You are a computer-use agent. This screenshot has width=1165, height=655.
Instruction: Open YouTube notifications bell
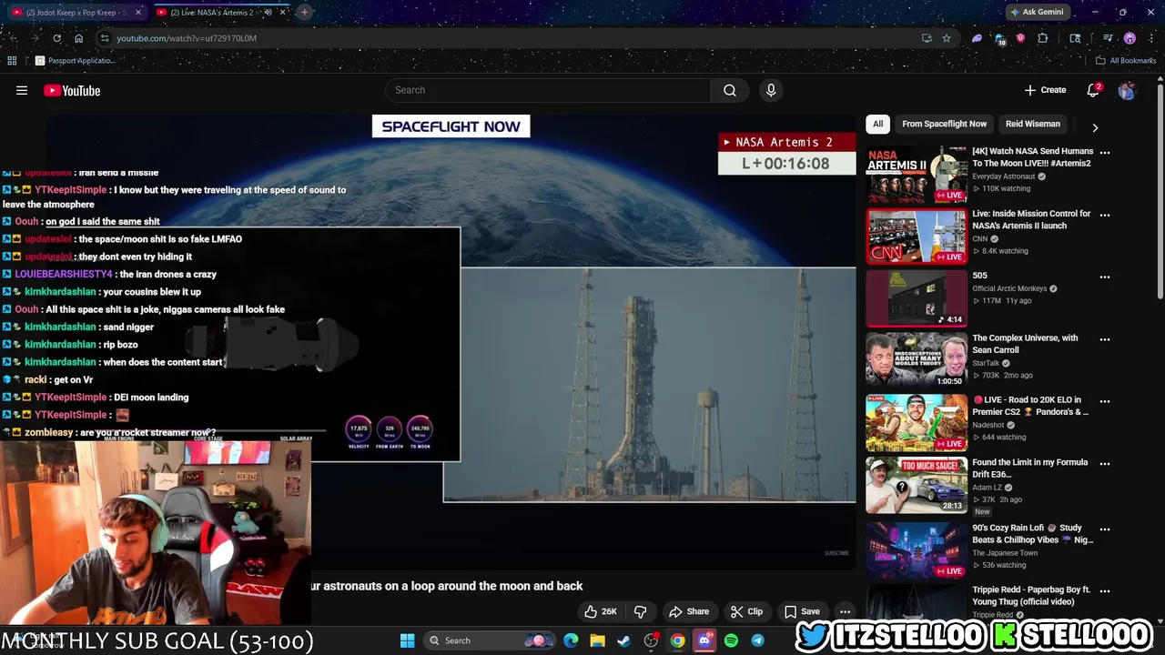1094,90
